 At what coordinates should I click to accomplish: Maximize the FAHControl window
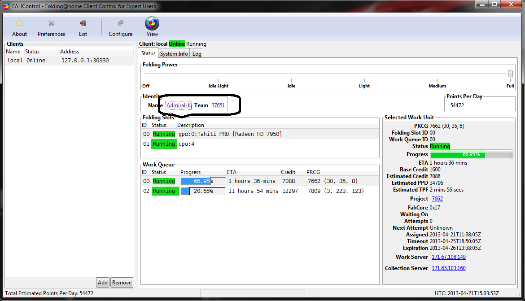tap(494, 4)
